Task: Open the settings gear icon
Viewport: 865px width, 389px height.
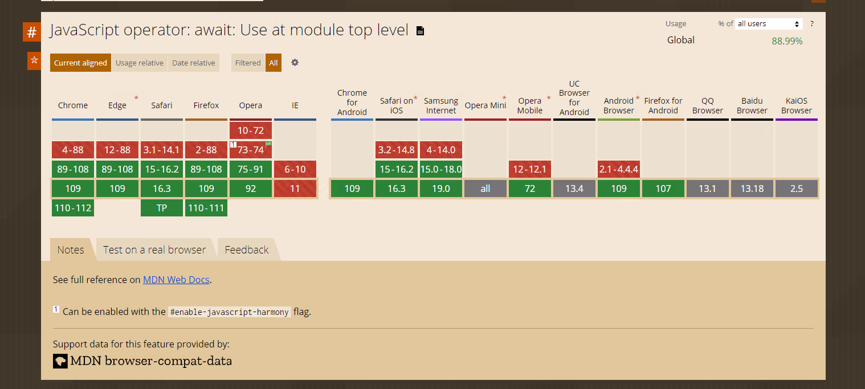Action: 295,63
